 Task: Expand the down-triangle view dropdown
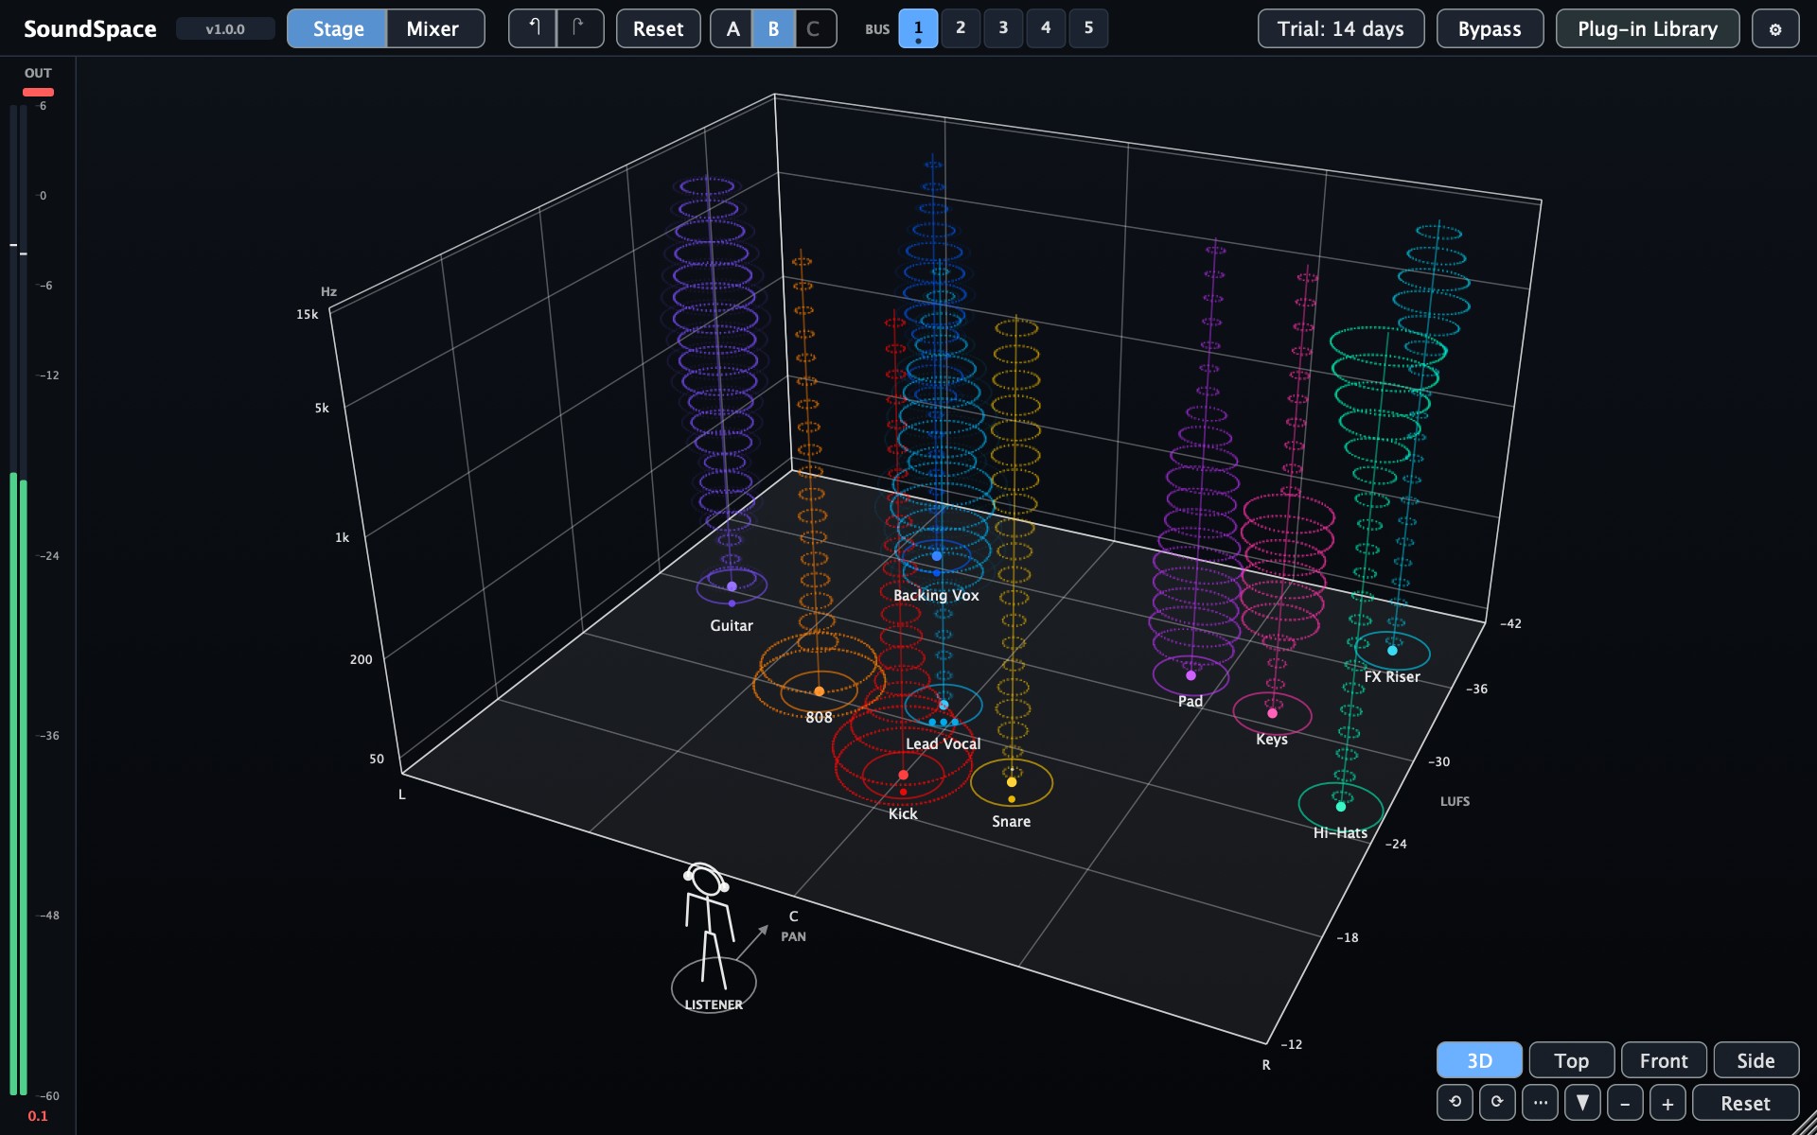(1582, 1103)
